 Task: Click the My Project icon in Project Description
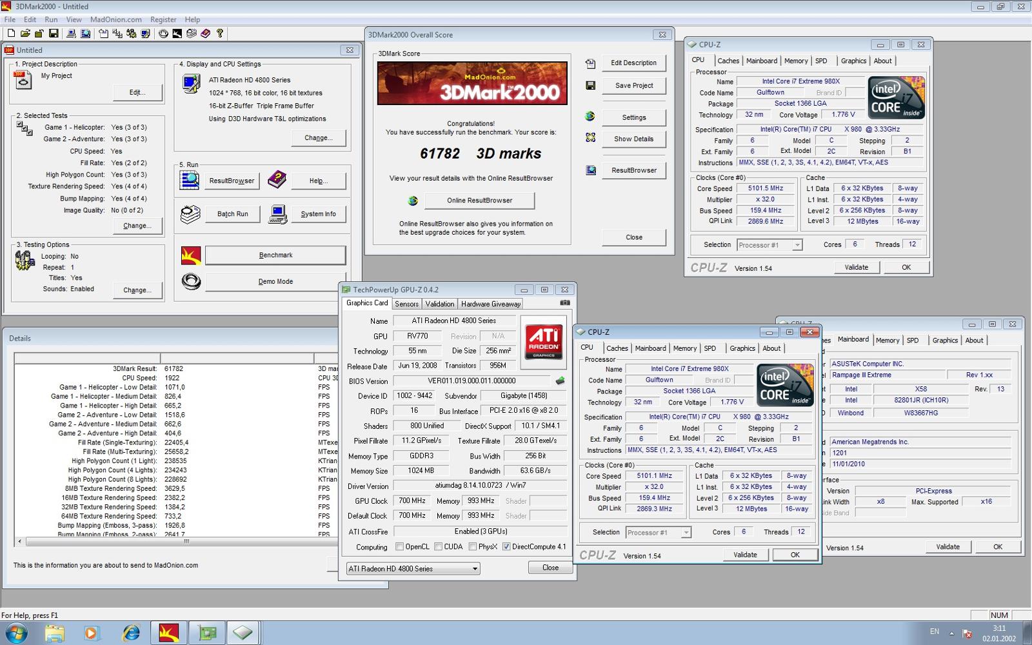(23, 80)
